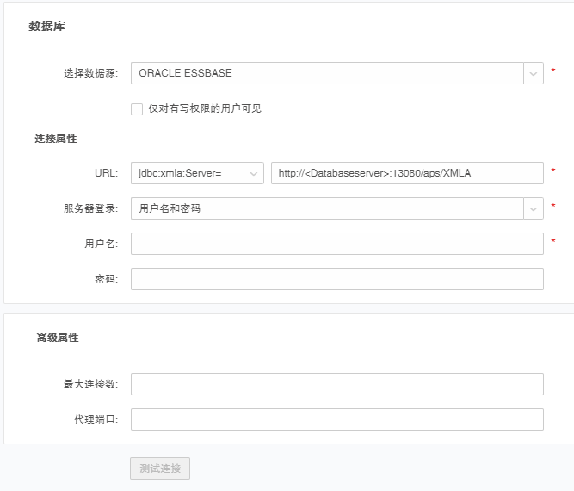
Task: Enable the 仅对有写权限的用户可见 checkbox
Action: coord(137,109)
